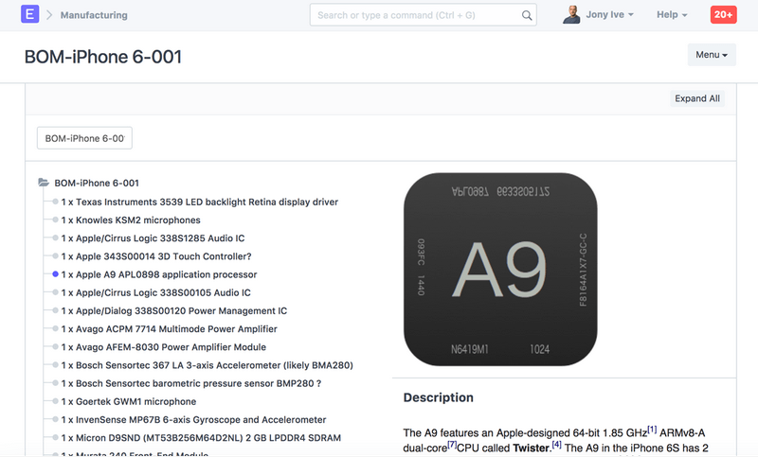Screen dimensions: 758x457
Task: Select Knowles KSM2 microphones tree item
Action: [x=131, y=220]
